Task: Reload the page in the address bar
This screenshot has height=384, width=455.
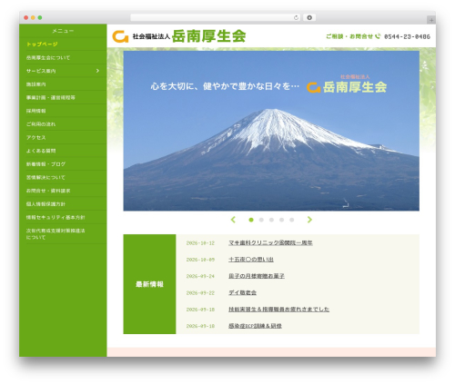Action: point(296,18)
